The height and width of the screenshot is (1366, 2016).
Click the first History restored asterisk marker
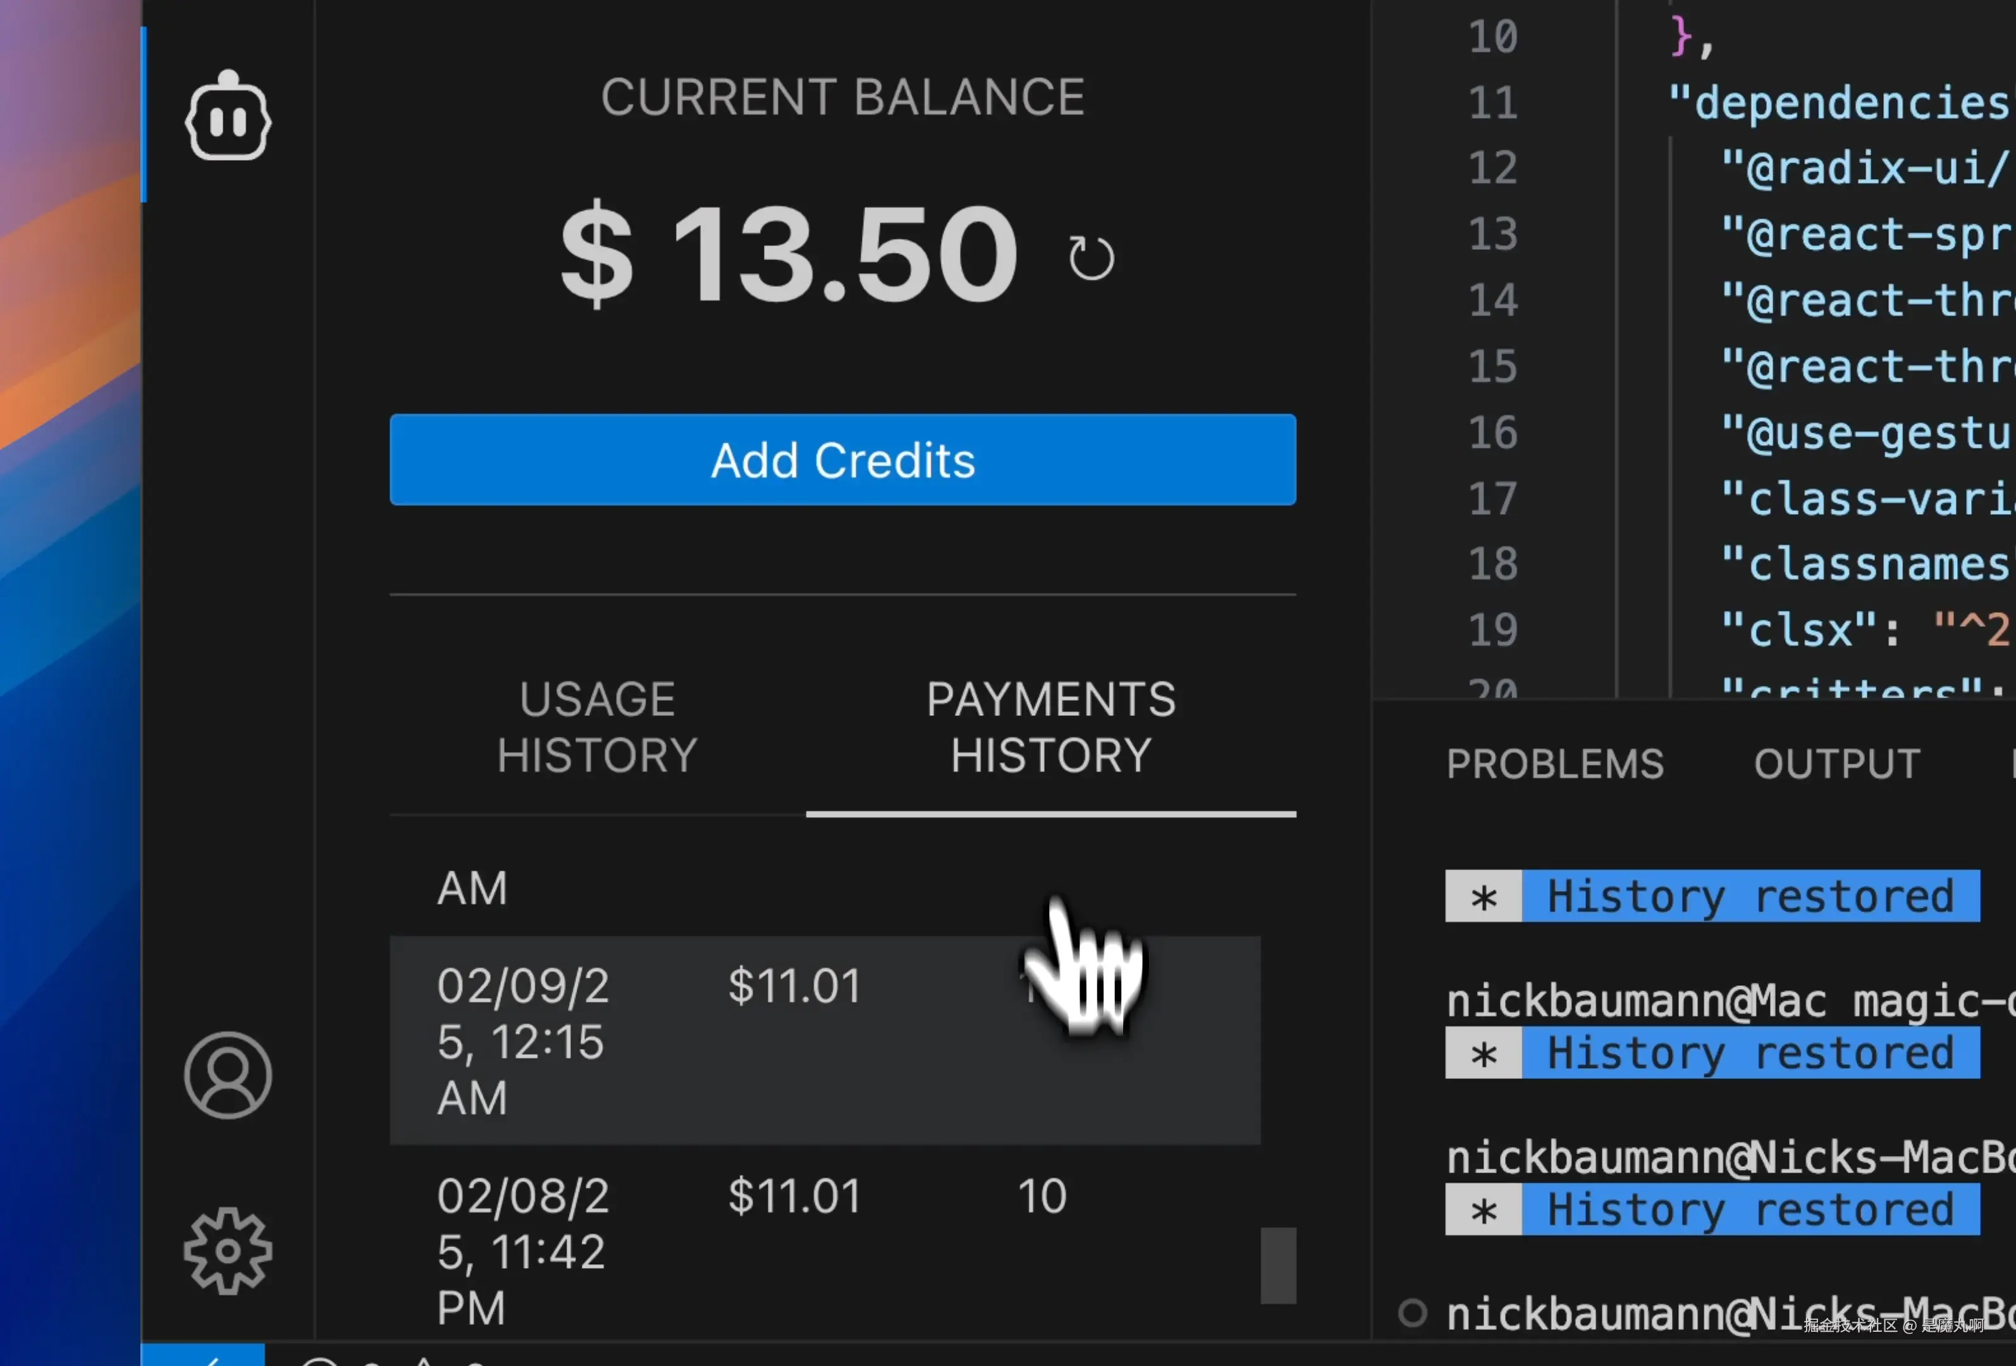tap(1484, 897)
